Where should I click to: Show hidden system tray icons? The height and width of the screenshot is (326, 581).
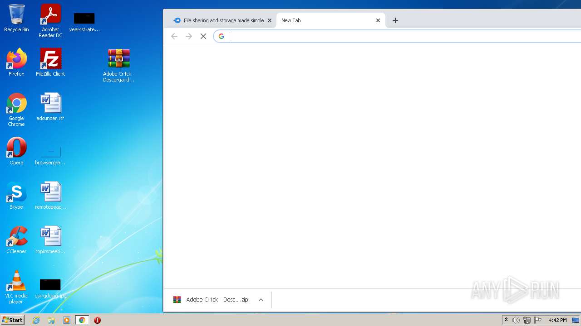pos(506,320)
